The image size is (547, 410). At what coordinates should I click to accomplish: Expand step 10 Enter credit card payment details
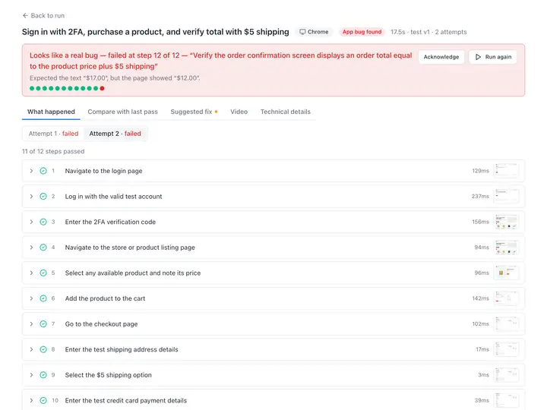(x=31, y=400)
